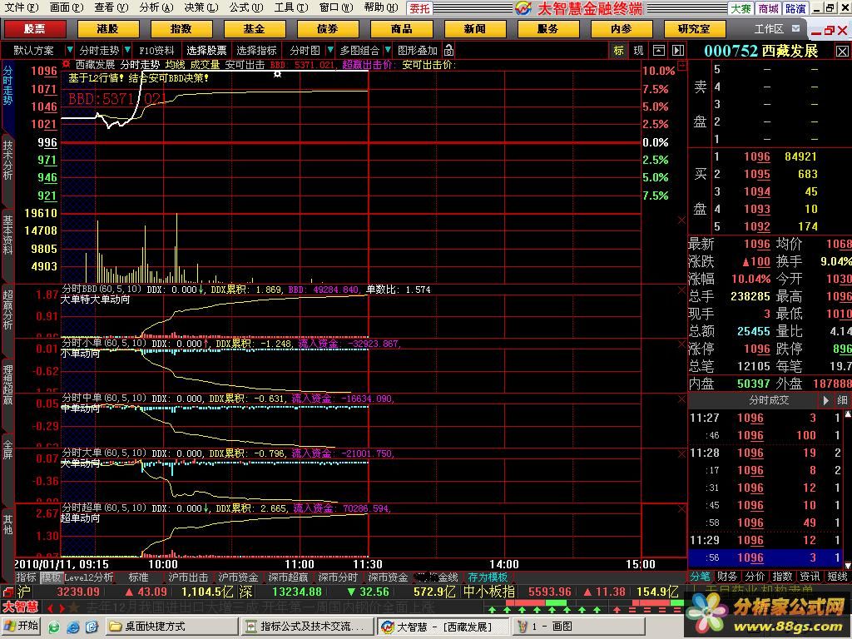
Task: Click the 选择股票 toolbar button
Action: pos(206,51)
